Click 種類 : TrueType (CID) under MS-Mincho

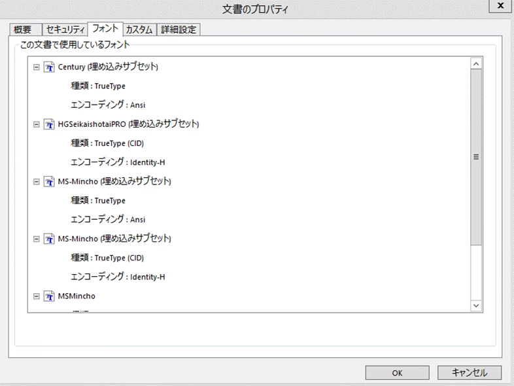tap(107, 258)
